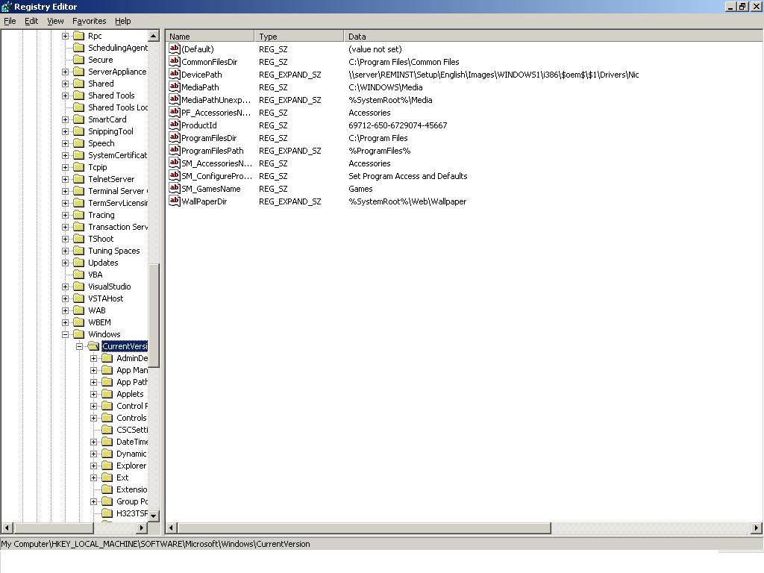The height and width of the screenshot is (573, 764).
Task: Click the data 'Set Program Access and Defaults'
Action: coord(408,176)
